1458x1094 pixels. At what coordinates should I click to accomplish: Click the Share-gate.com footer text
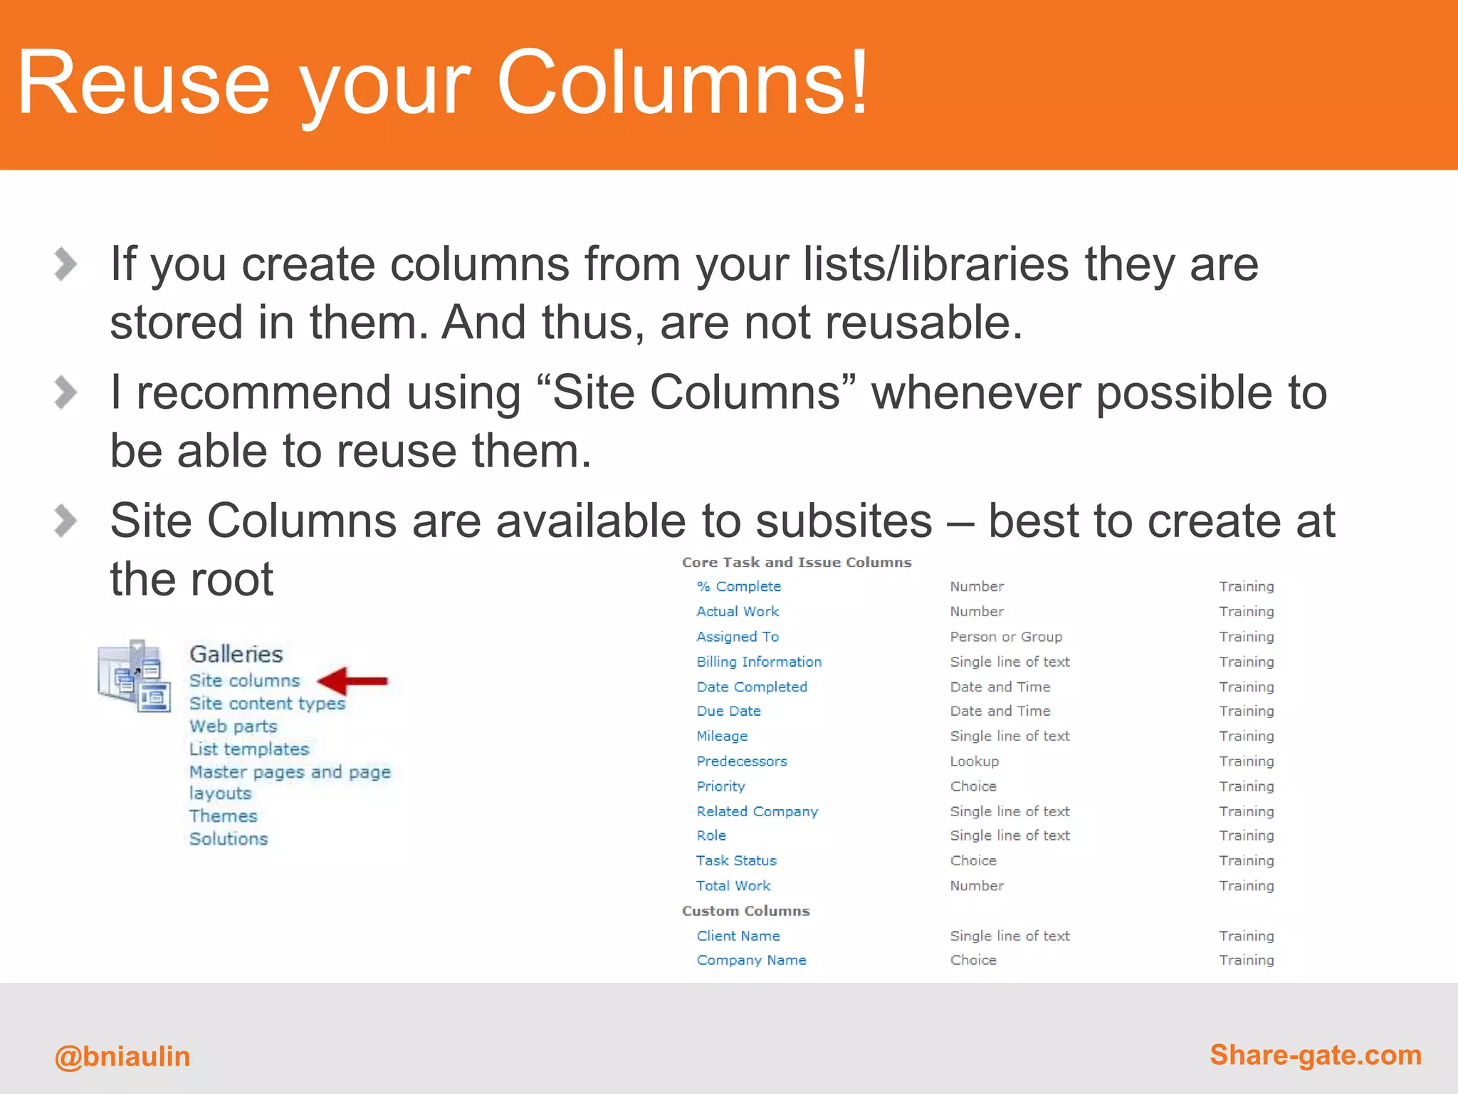(x=1315, y=1055)
